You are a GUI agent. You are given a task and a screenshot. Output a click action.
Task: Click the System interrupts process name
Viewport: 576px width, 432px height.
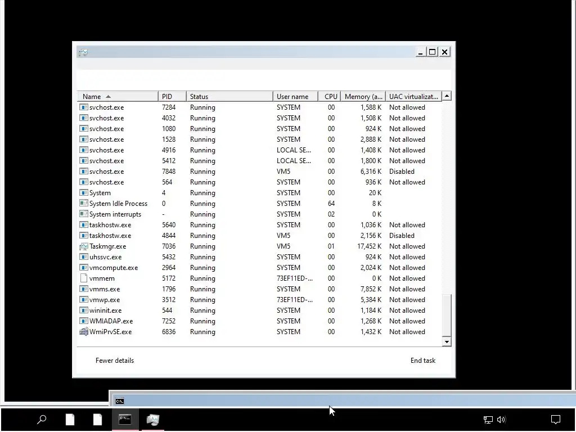(x=115, y=214)
